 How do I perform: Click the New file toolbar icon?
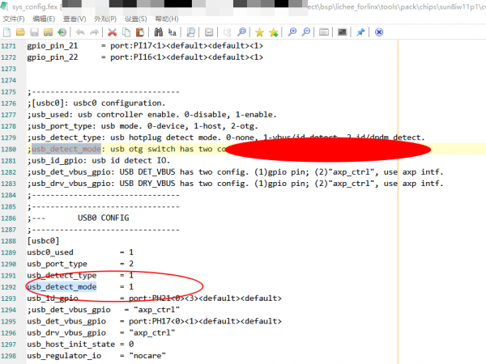click(7, 32)
